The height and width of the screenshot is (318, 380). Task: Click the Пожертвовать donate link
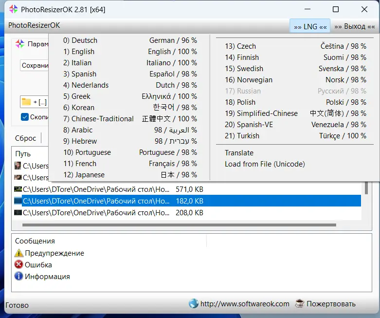click(331, 303)
